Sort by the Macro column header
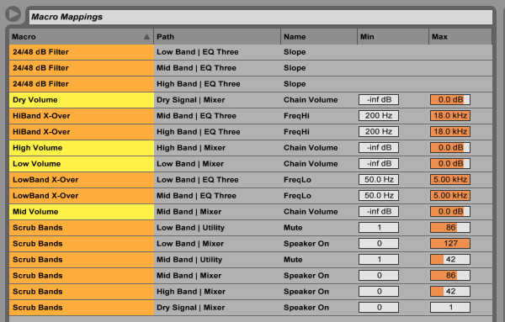The width and height of the screenshot is (505, 322). [x=81, y=37]
